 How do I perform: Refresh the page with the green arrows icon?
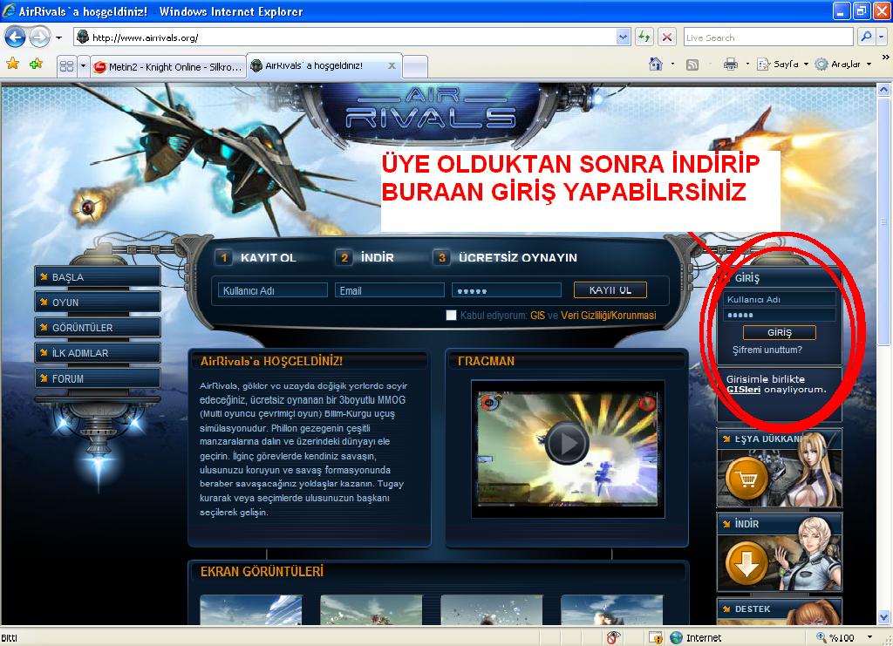point(644,37)
